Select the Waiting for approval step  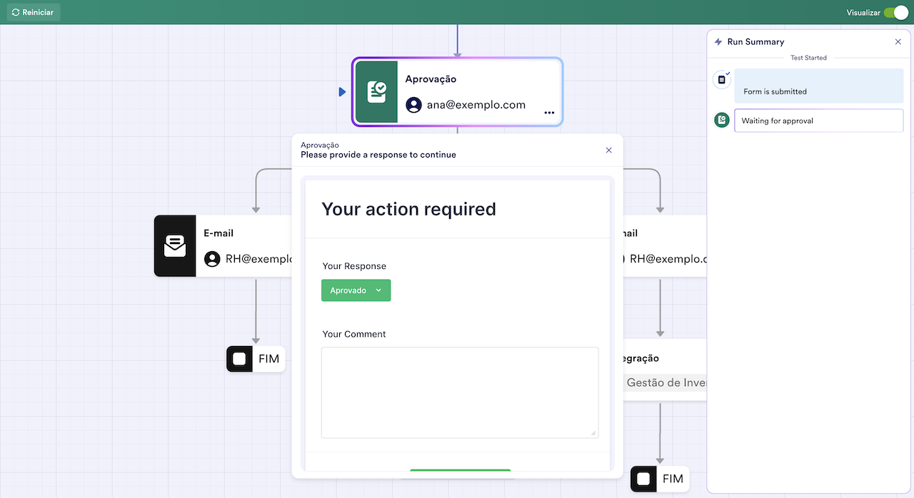tap(818, 121)
